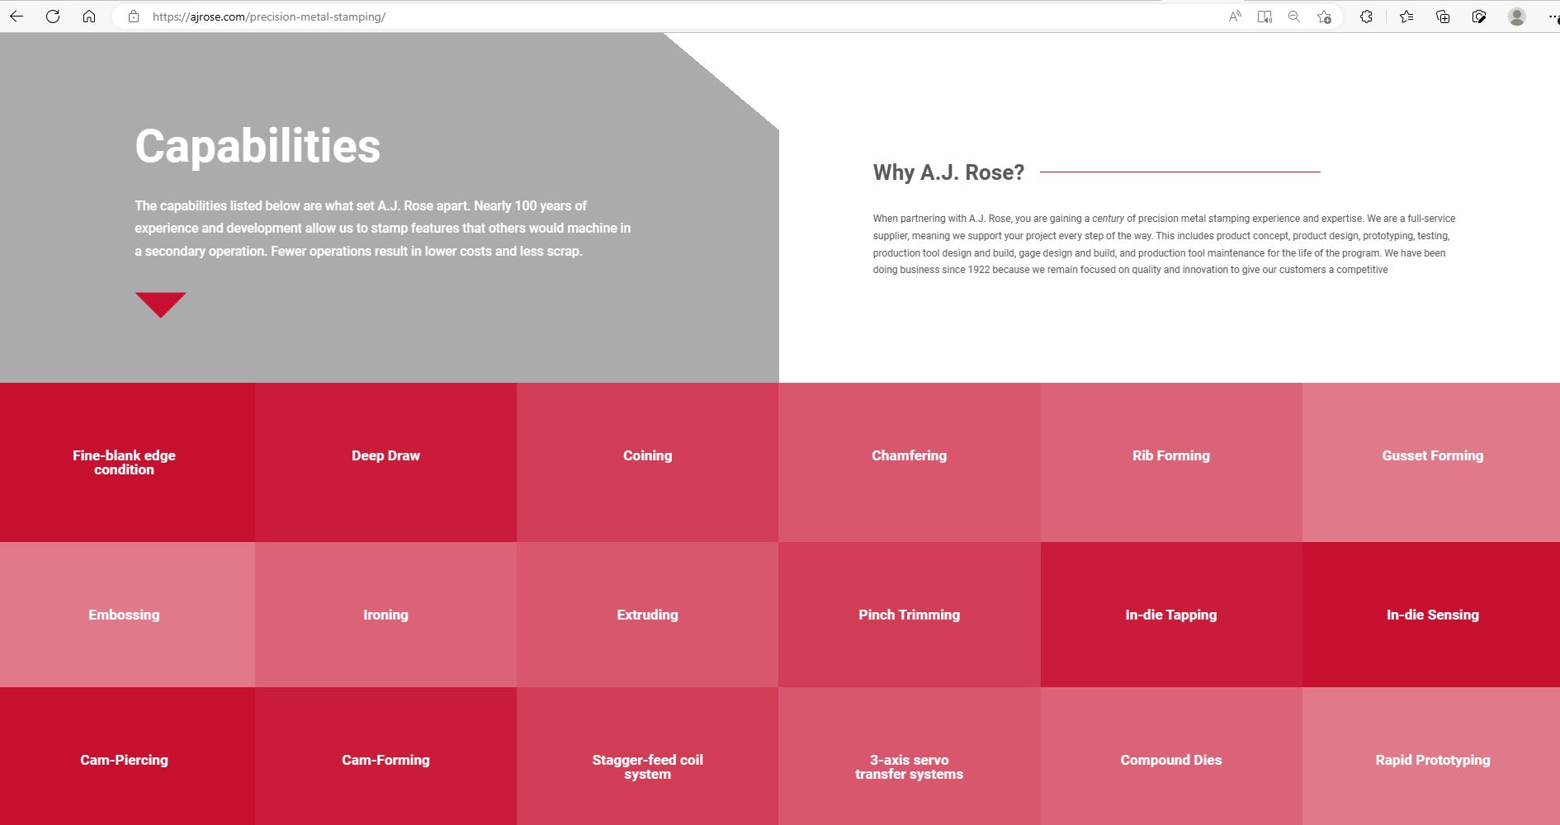Screen dimensions: 1560x825
Task: Open the user profile avatar
Action: (1516, 16)
